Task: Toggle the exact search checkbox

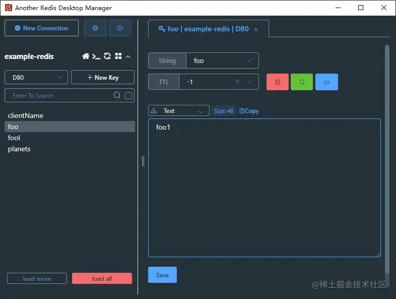Action: 128,96
